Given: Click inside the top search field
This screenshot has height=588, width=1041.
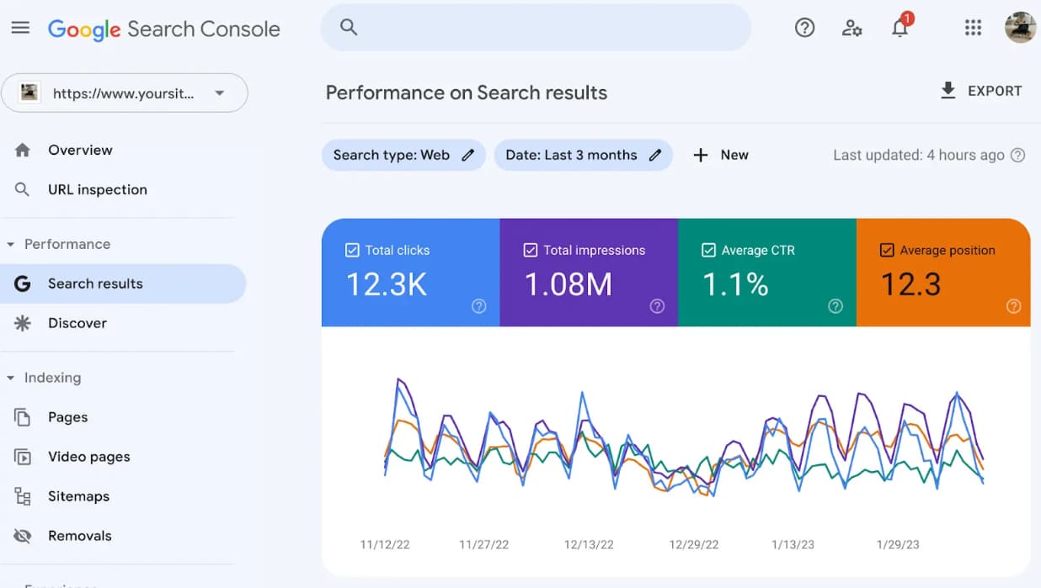Looking at the screenshot, I should click(536, 27).
